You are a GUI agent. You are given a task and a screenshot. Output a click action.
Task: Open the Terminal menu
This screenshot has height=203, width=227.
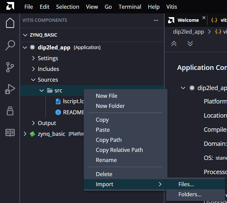pos(130,7)
